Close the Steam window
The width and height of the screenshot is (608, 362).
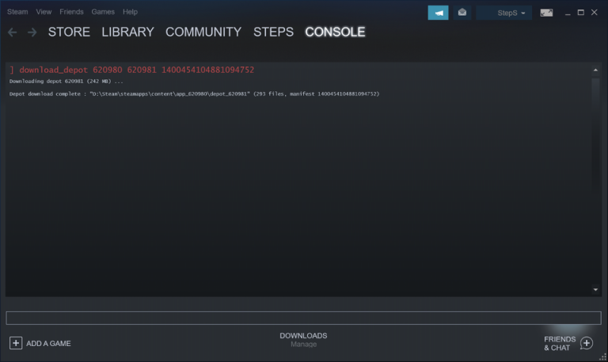coord(595,13)
